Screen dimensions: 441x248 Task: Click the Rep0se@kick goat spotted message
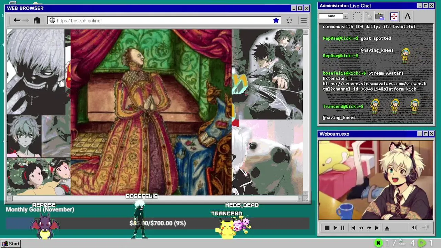(x=357, y=38)
